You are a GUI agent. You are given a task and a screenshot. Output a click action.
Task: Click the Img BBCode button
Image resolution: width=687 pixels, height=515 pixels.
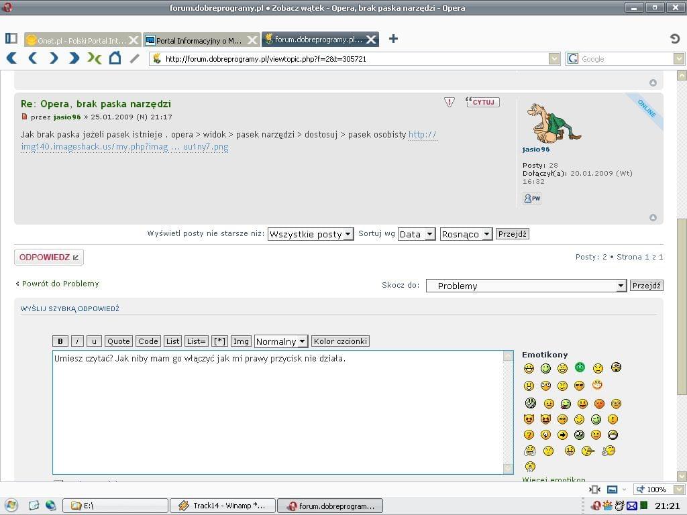tap(241, 341)
